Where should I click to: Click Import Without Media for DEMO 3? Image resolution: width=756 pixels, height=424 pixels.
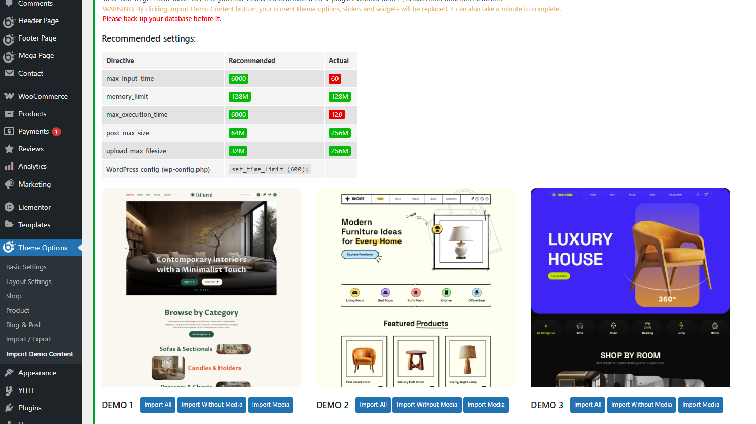pos(642,405)
